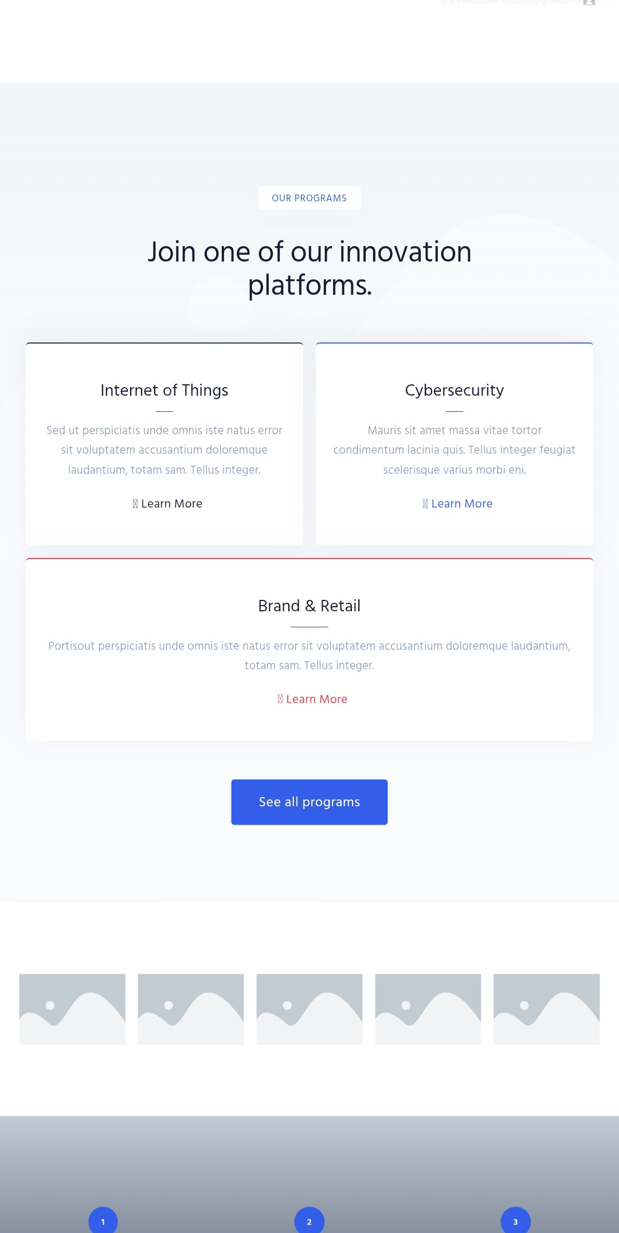Open Learn More under Internet of Things

tap(167, 504)
